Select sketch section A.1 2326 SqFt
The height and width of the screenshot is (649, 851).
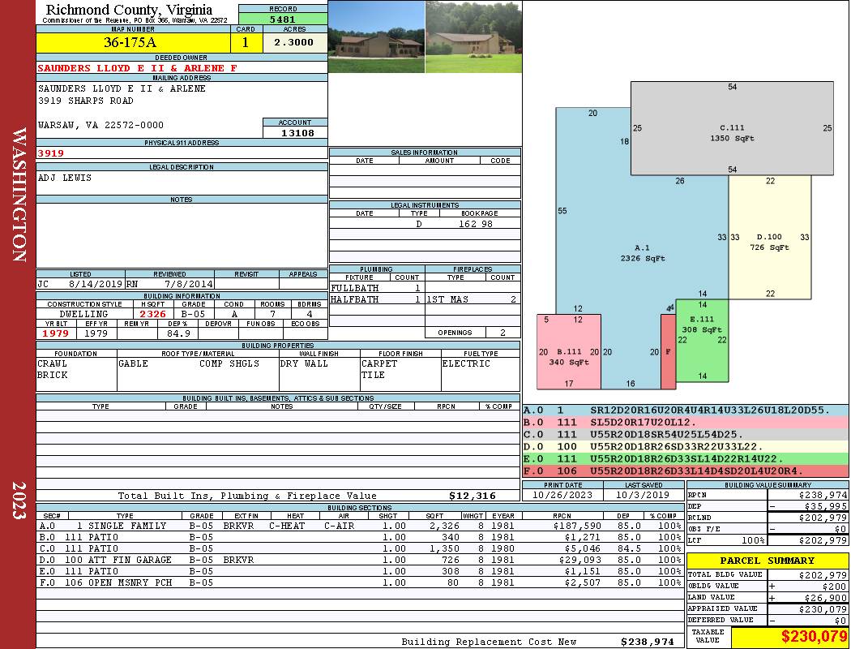tap(643, 253)
